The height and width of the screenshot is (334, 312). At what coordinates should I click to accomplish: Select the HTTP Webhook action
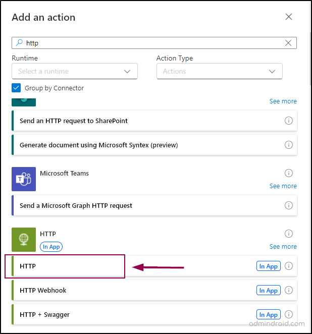154,290
